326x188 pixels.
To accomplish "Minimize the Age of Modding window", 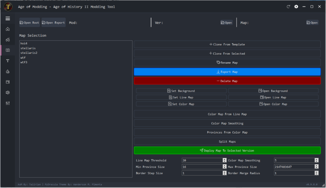I will pyautogui.click(x=304, y=7).
